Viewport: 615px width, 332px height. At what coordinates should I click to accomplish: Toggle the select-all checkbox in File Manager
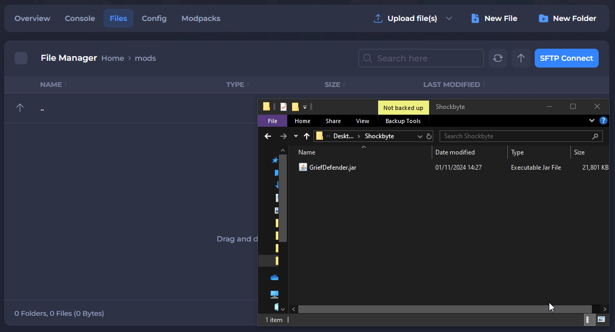21,58
